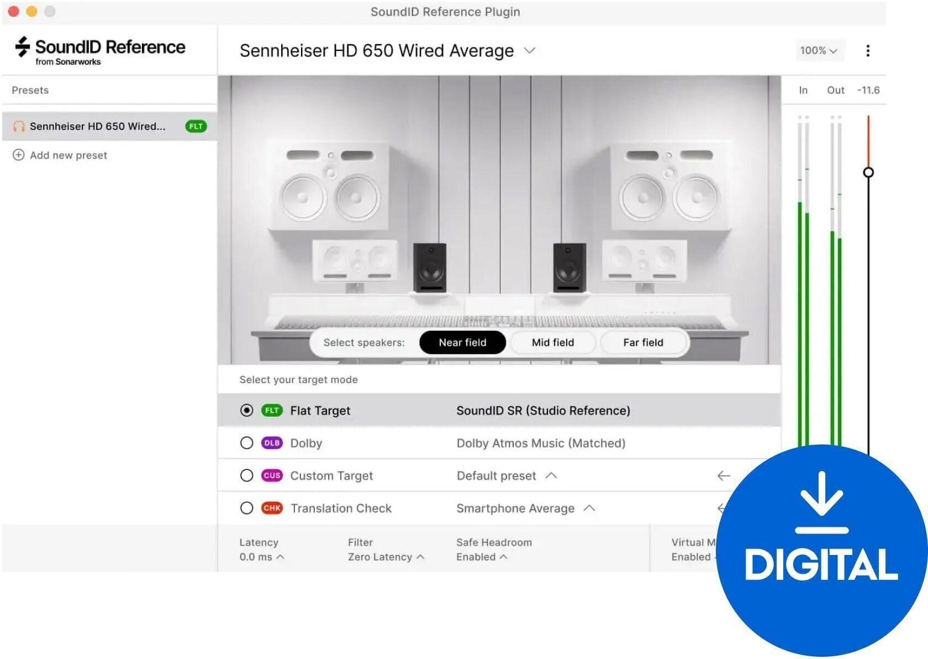Open the 100% zoom dropdown
928x659 pixels.
[x=820, y=50]
